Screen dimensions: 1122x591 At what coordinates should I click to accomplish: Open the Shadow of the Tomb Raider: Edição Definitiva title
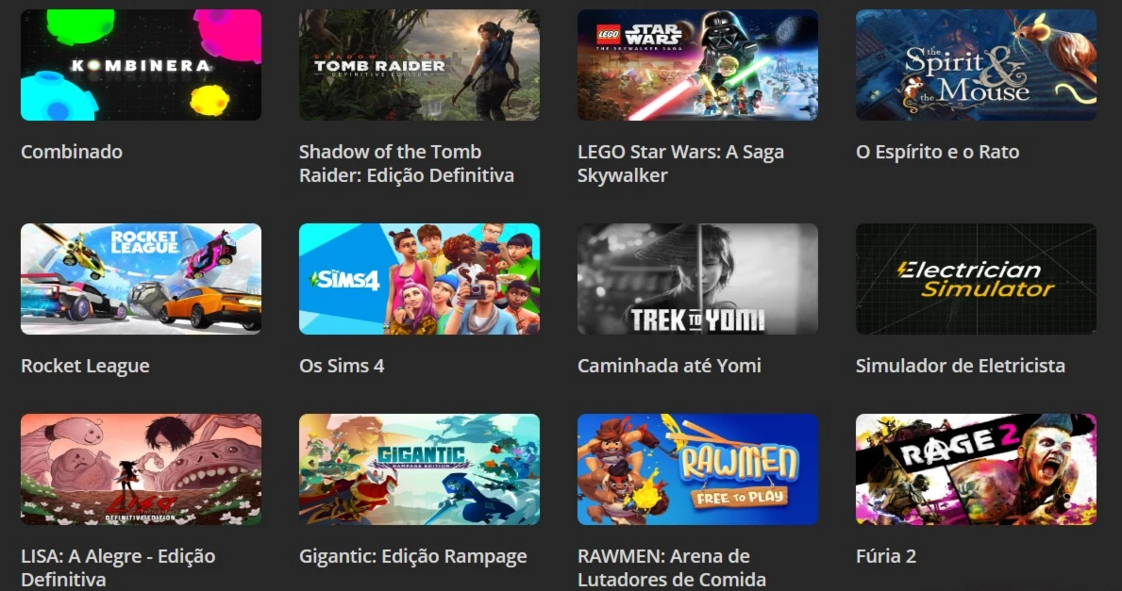click(407, 164)
